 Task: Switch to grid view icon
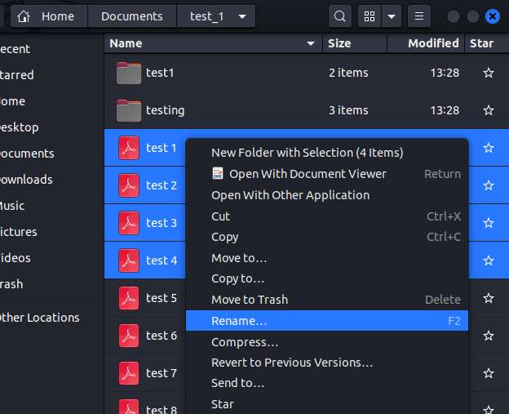pos(370,16)
